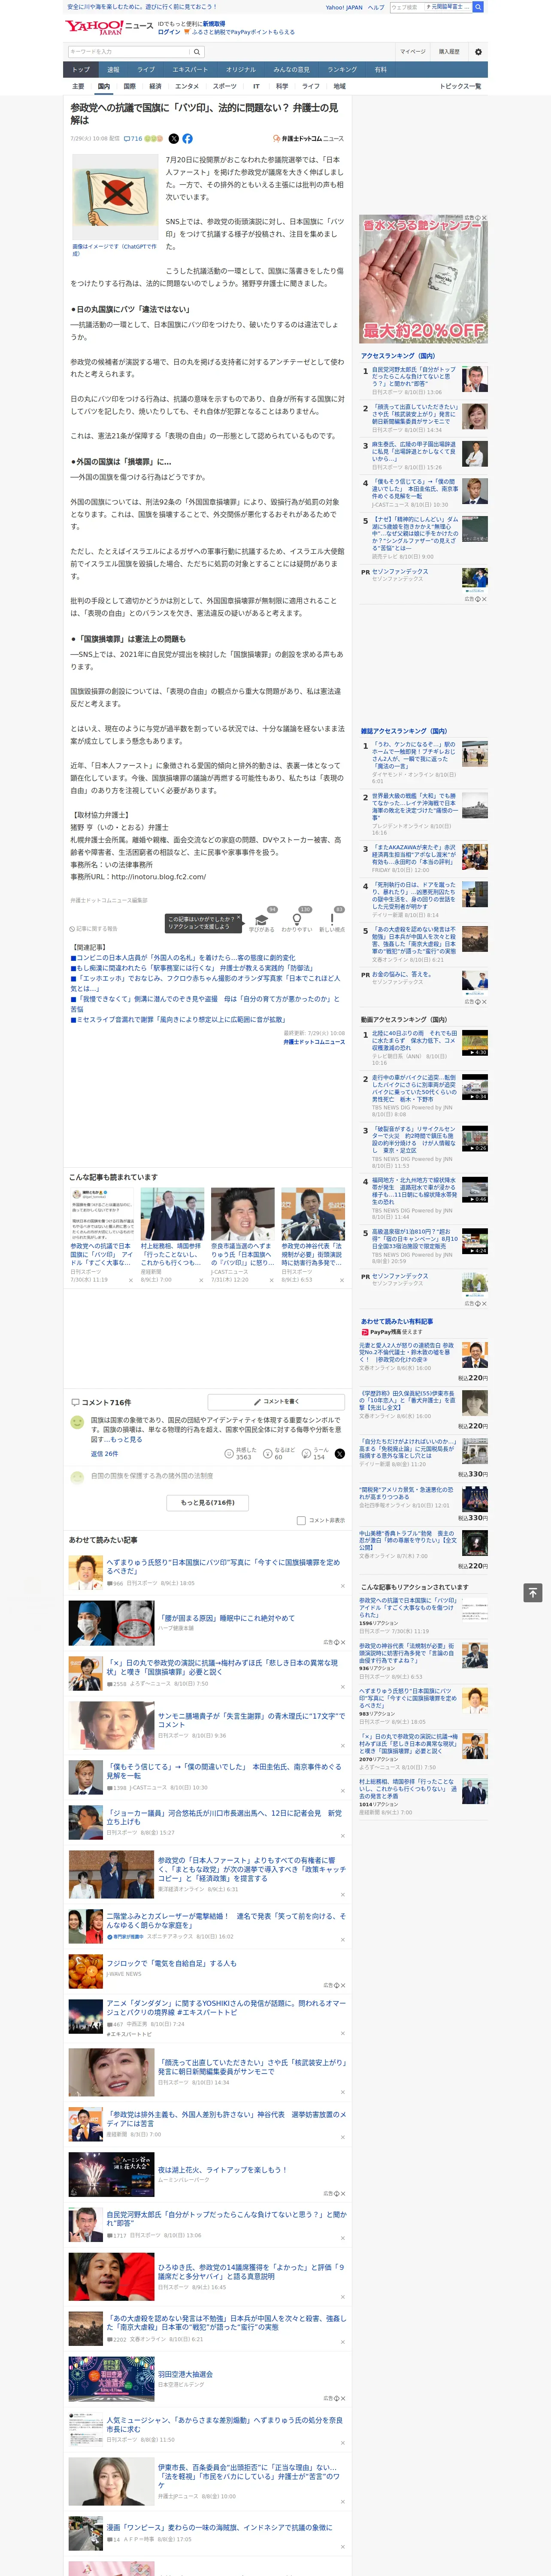The width and height of the screenshot is (551, 2576).
Task: Open へずまりゅう氏 国旗にバツ印 article
Action: click(x=224, y=1566)
